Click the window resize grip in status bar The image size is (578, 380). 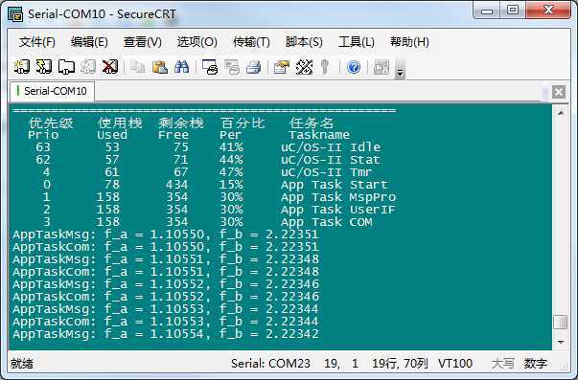coord(564,366)
